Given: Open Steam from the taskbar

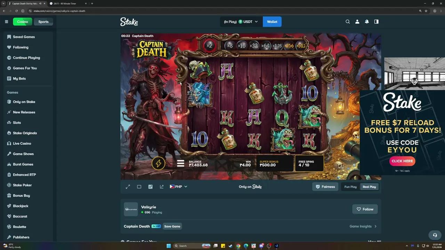Looking at the screenshot, I should pyautogui.click(x=230, y=246).
